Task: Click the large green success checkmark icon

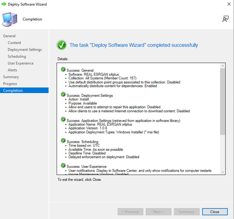Action: pos(62,45)
